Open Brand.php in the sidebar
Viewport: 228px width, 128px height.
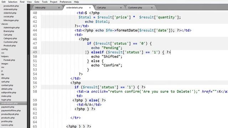pos(9,31)
